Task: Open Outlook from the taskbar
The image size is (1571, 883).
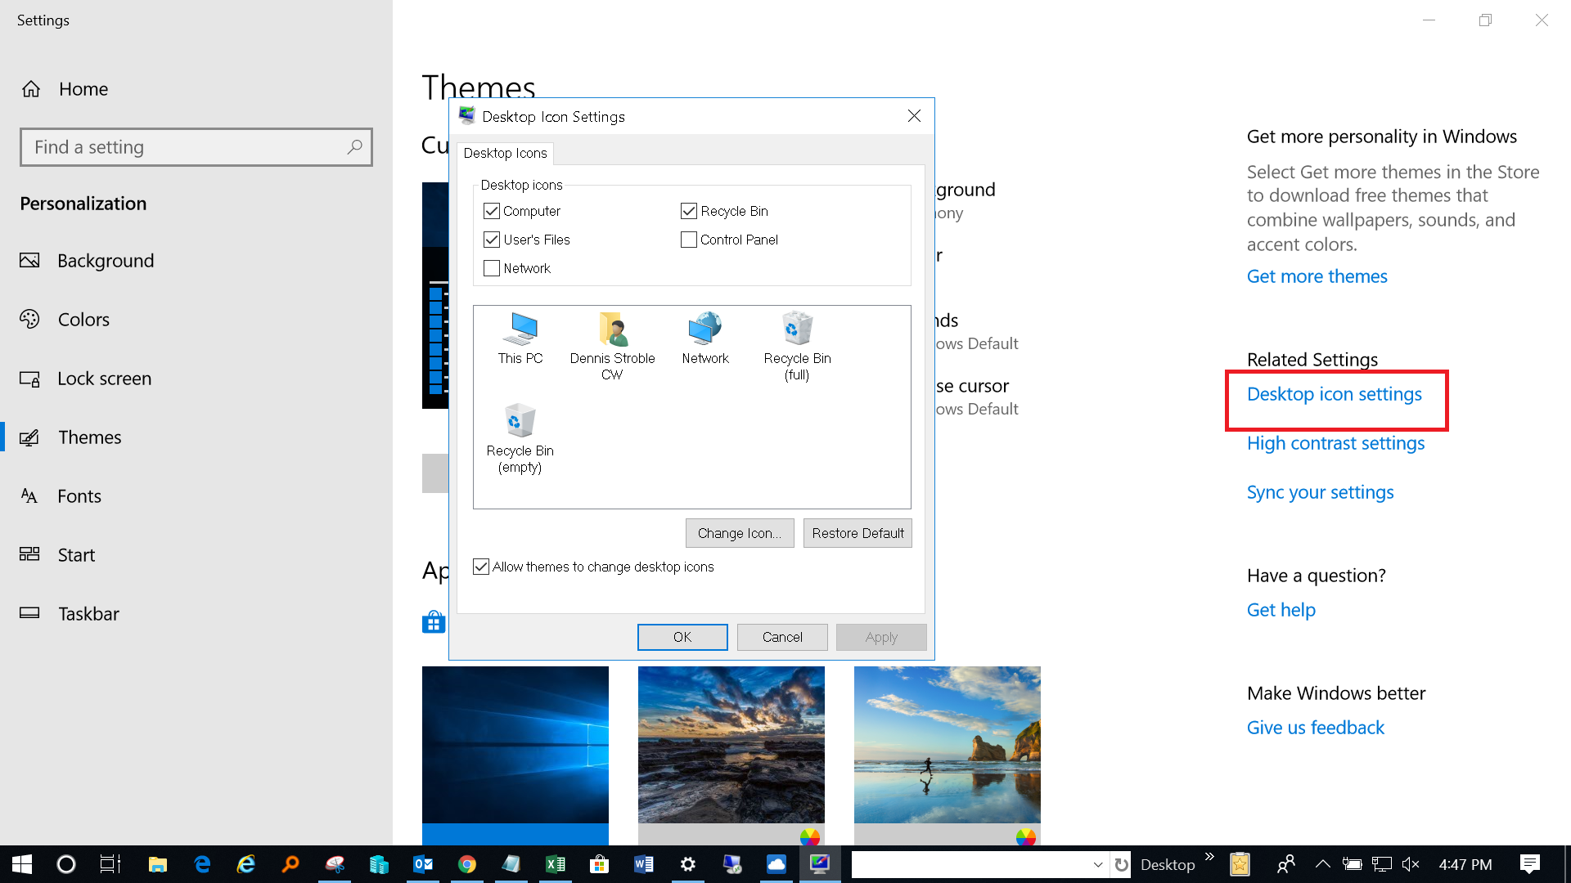Action: pos(421,863)
